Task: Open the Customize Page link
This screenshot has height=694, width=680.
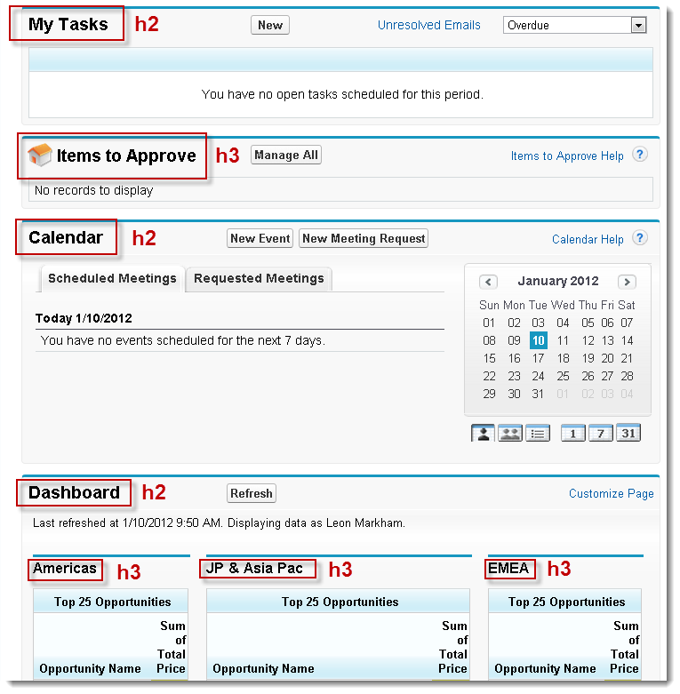Action: [612, 493]
